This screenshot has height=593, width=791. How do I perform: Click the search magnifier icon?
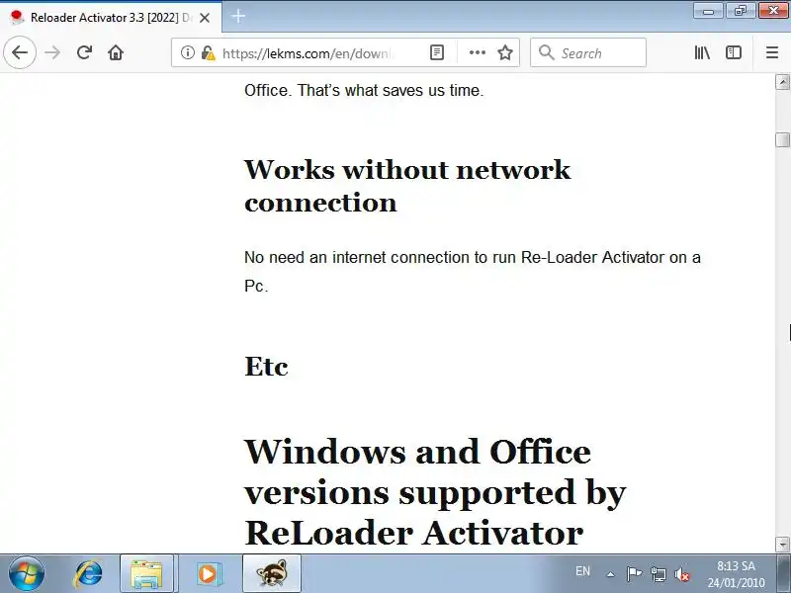tap(547, 52)
